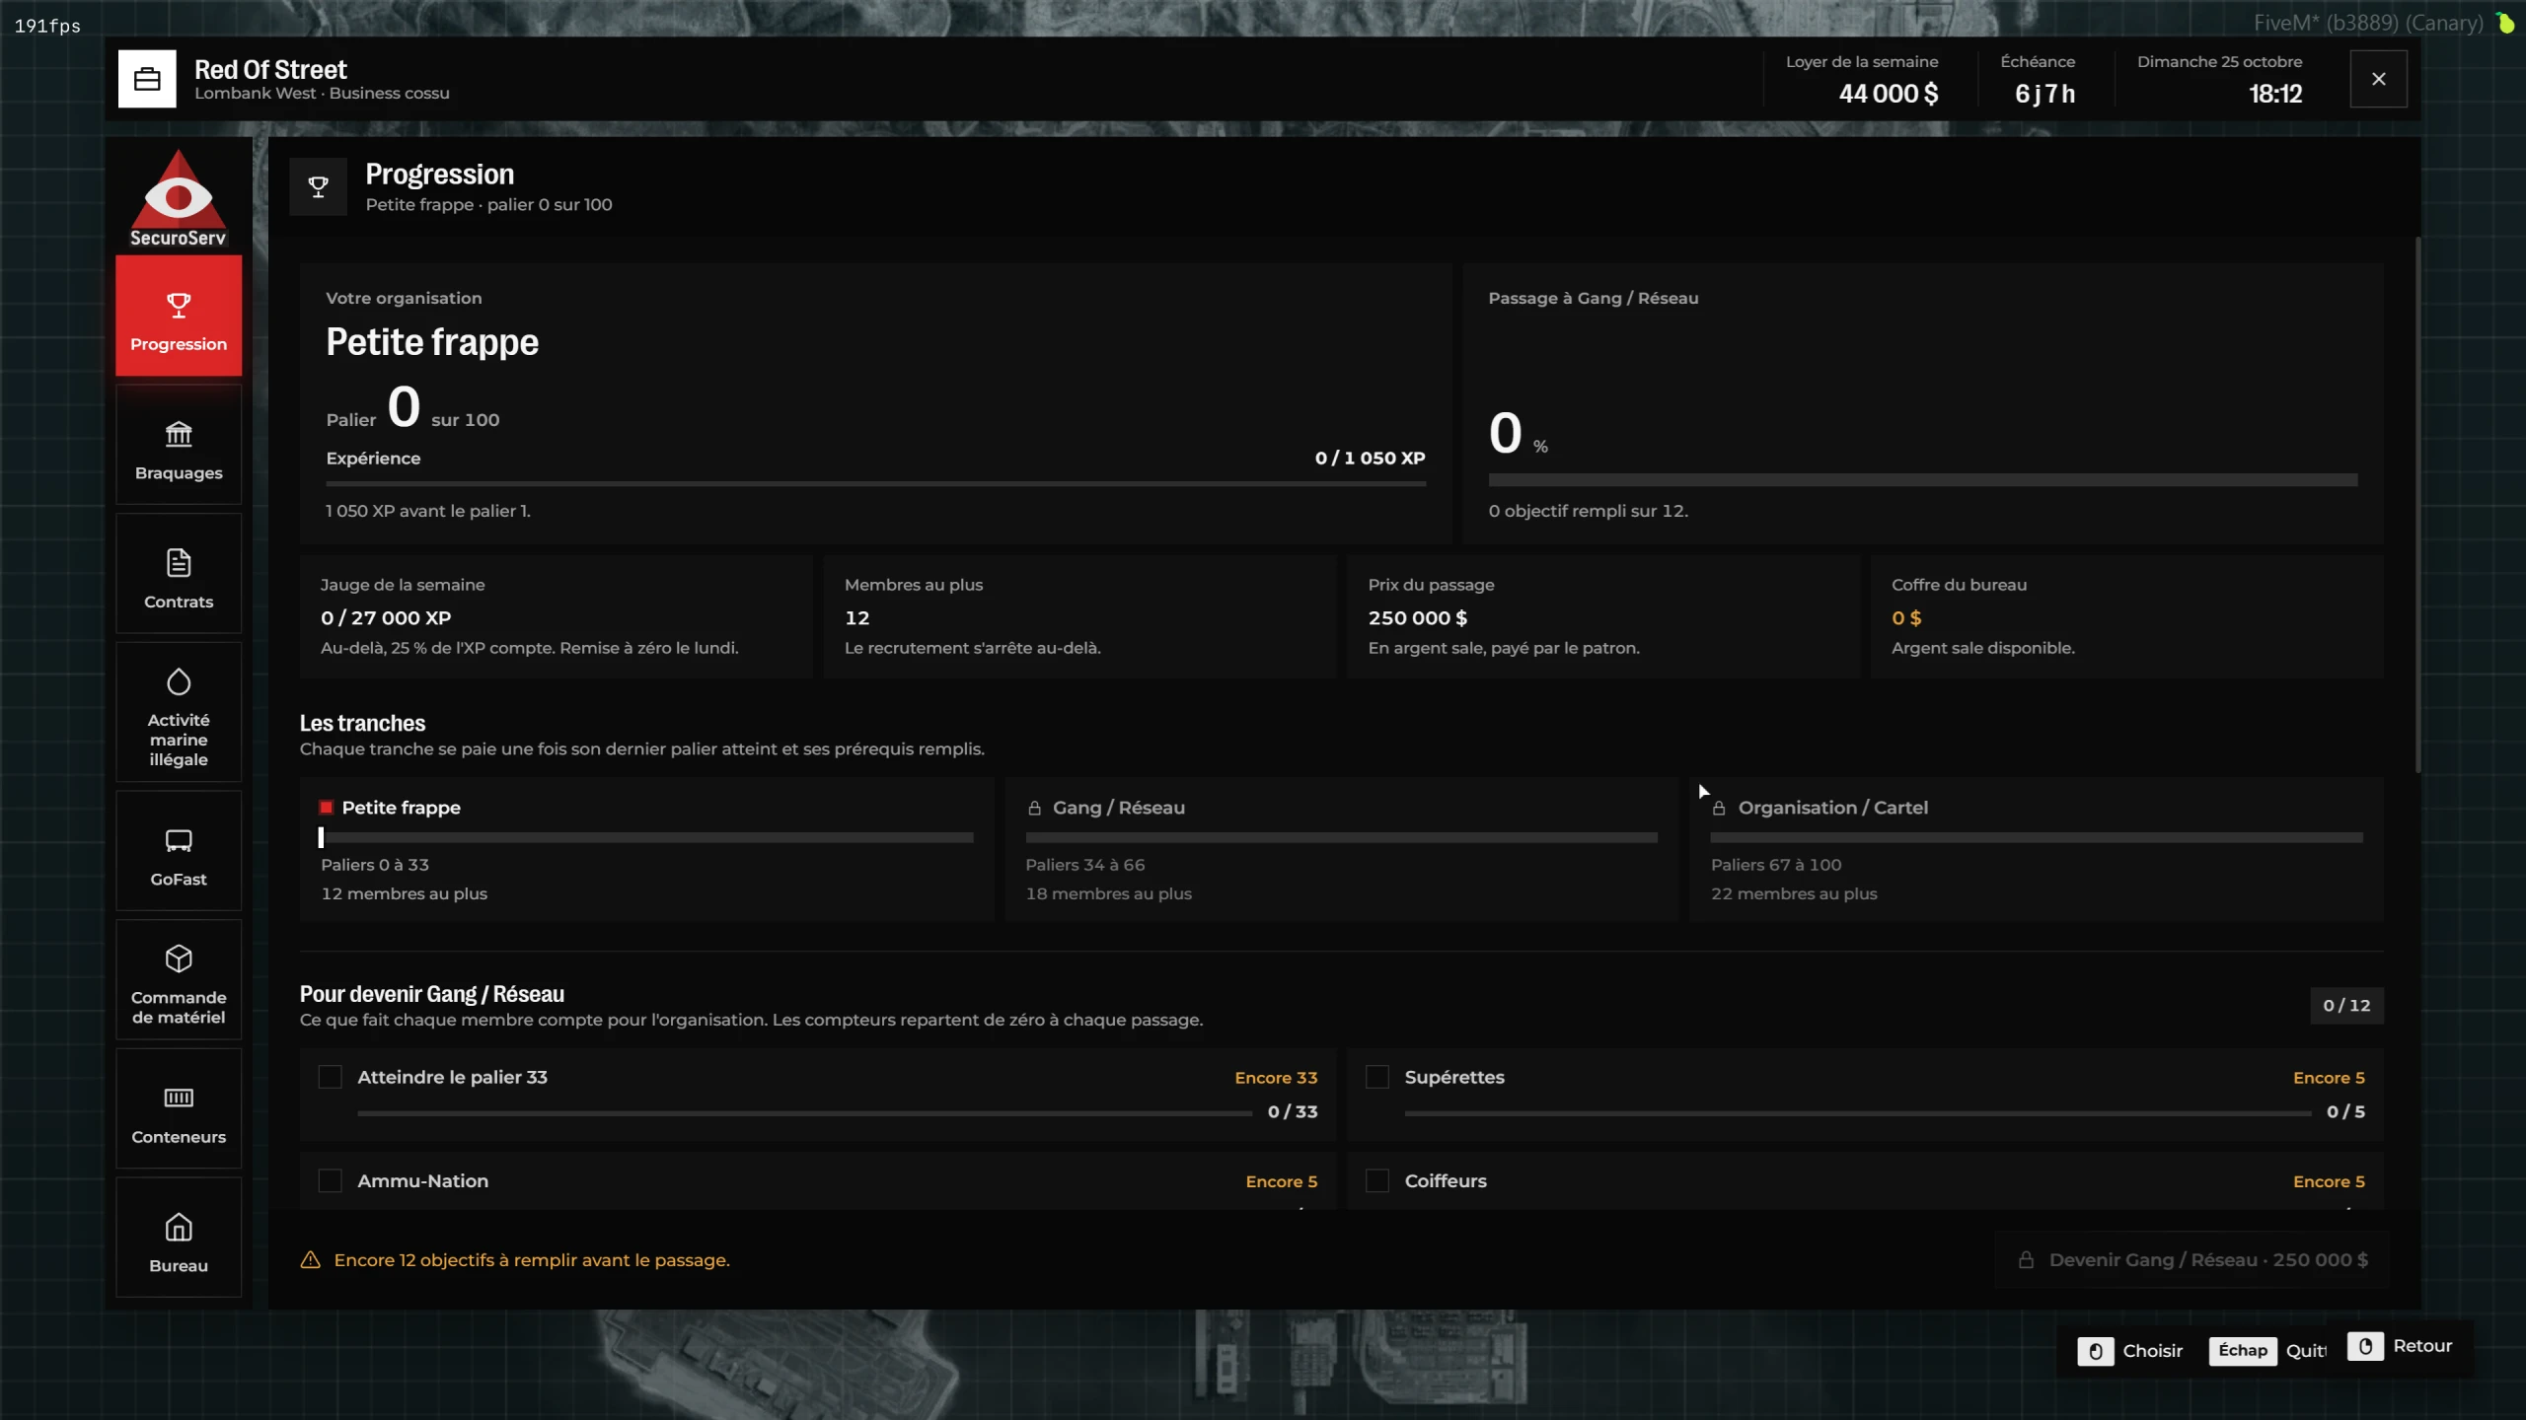Select the Contrats document icon

tap(179, 562)
